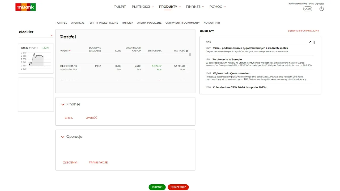Open the Misie weekly summary article
This screenshot has width=340, height=191.
[250, 48]
